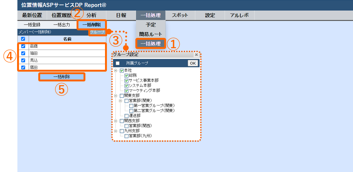
Task: Collapse the 営業部(関東) tree node
Action: (121, 101)
